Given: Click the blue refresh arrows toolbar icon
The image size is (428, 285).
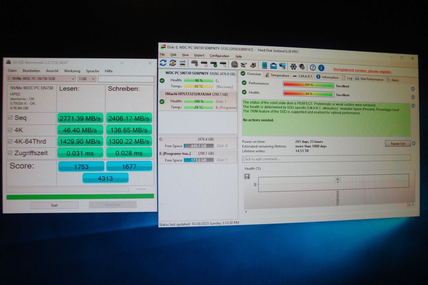Looking at the screenshot, I should click(x=163, y=63).
